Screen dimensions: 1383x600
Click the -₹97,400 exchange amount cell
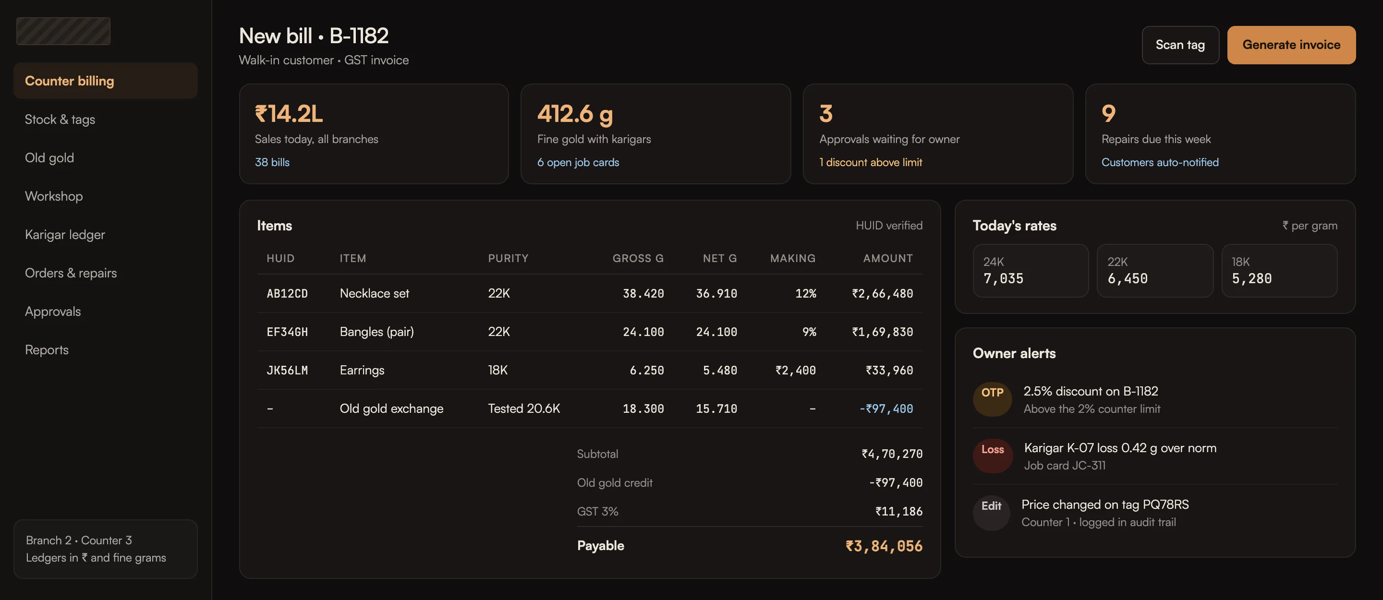click(x=886, y=408)
